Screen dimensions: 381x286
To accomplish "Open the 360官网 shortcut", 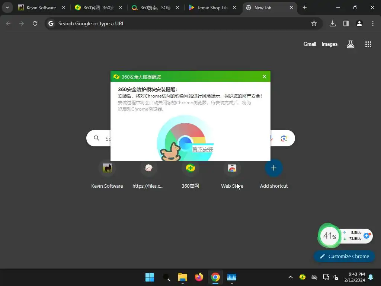I will click(190, 174).
